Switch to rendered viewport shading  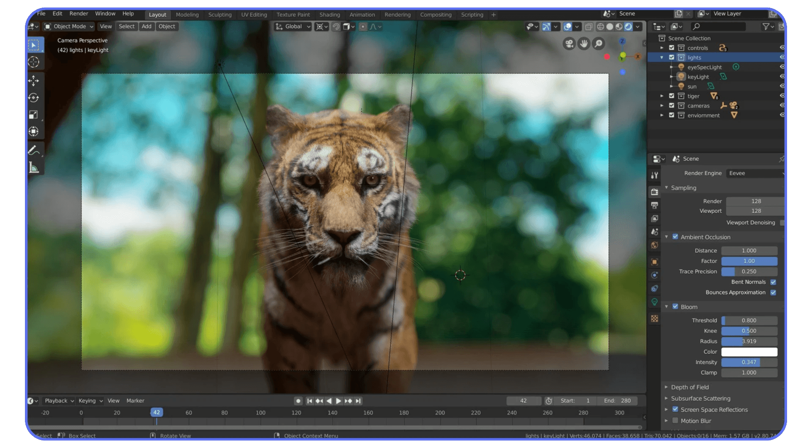[x=629, y=27]
